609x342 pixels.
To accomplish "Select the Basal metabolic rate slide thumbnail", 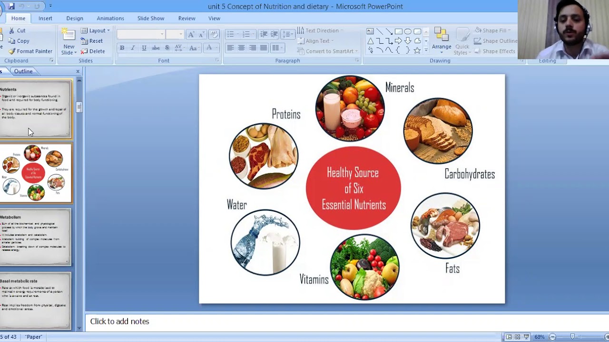I will pos(35,301).
